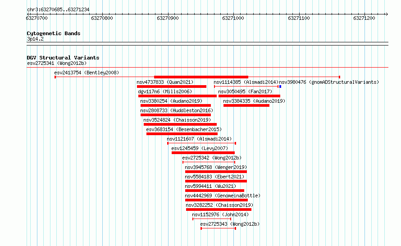Screen dimensions: 401x246
Task: Click the red bar under dgv117n6
Action: coord(178,96)
